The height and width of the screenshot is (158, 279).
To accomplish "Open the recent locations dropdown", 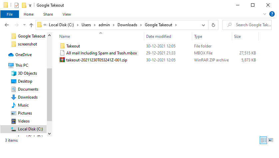I will coord(24,25).
